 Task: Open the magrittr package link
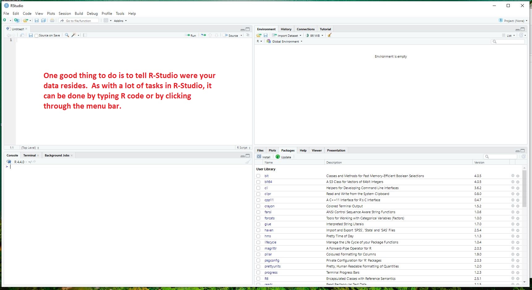pos(270,248)
